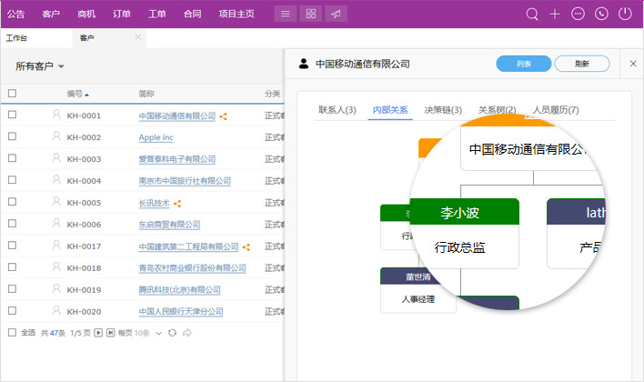Click person icon in KH-0018 row

[x=56, y=267]
